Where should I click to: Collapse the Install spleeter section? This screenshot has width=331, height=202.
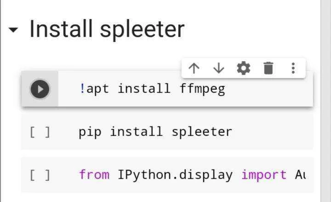(x=13, y=30)
